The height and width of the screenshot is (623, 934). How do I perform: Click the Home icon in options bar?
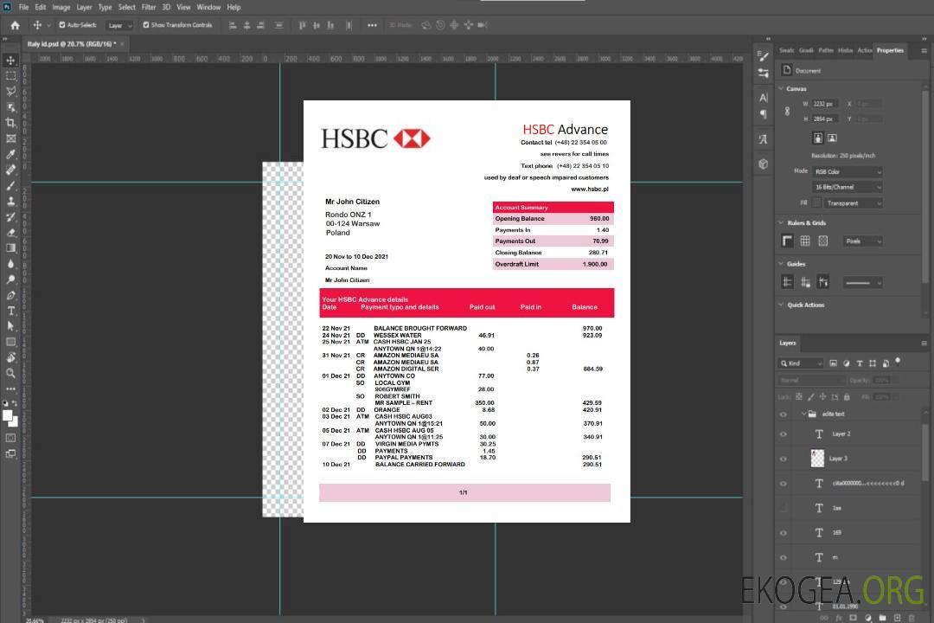coord(15,25)
